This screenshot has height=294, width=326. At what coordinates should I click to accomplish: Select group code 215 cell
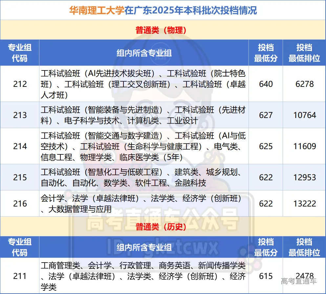pos(20,177)
